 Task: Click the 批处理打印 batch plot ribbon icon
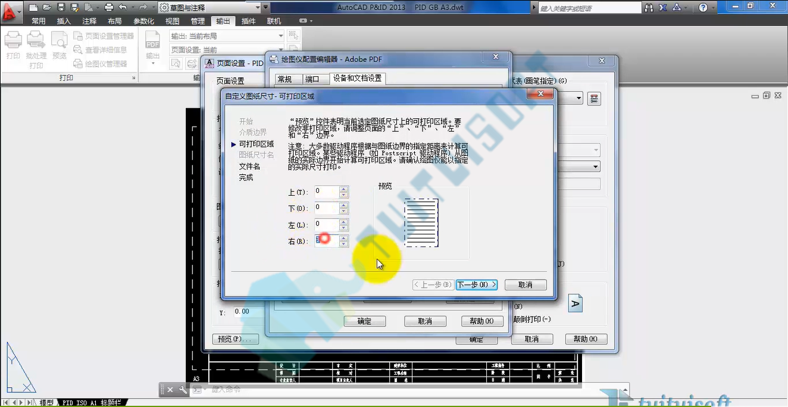point(36,50)
